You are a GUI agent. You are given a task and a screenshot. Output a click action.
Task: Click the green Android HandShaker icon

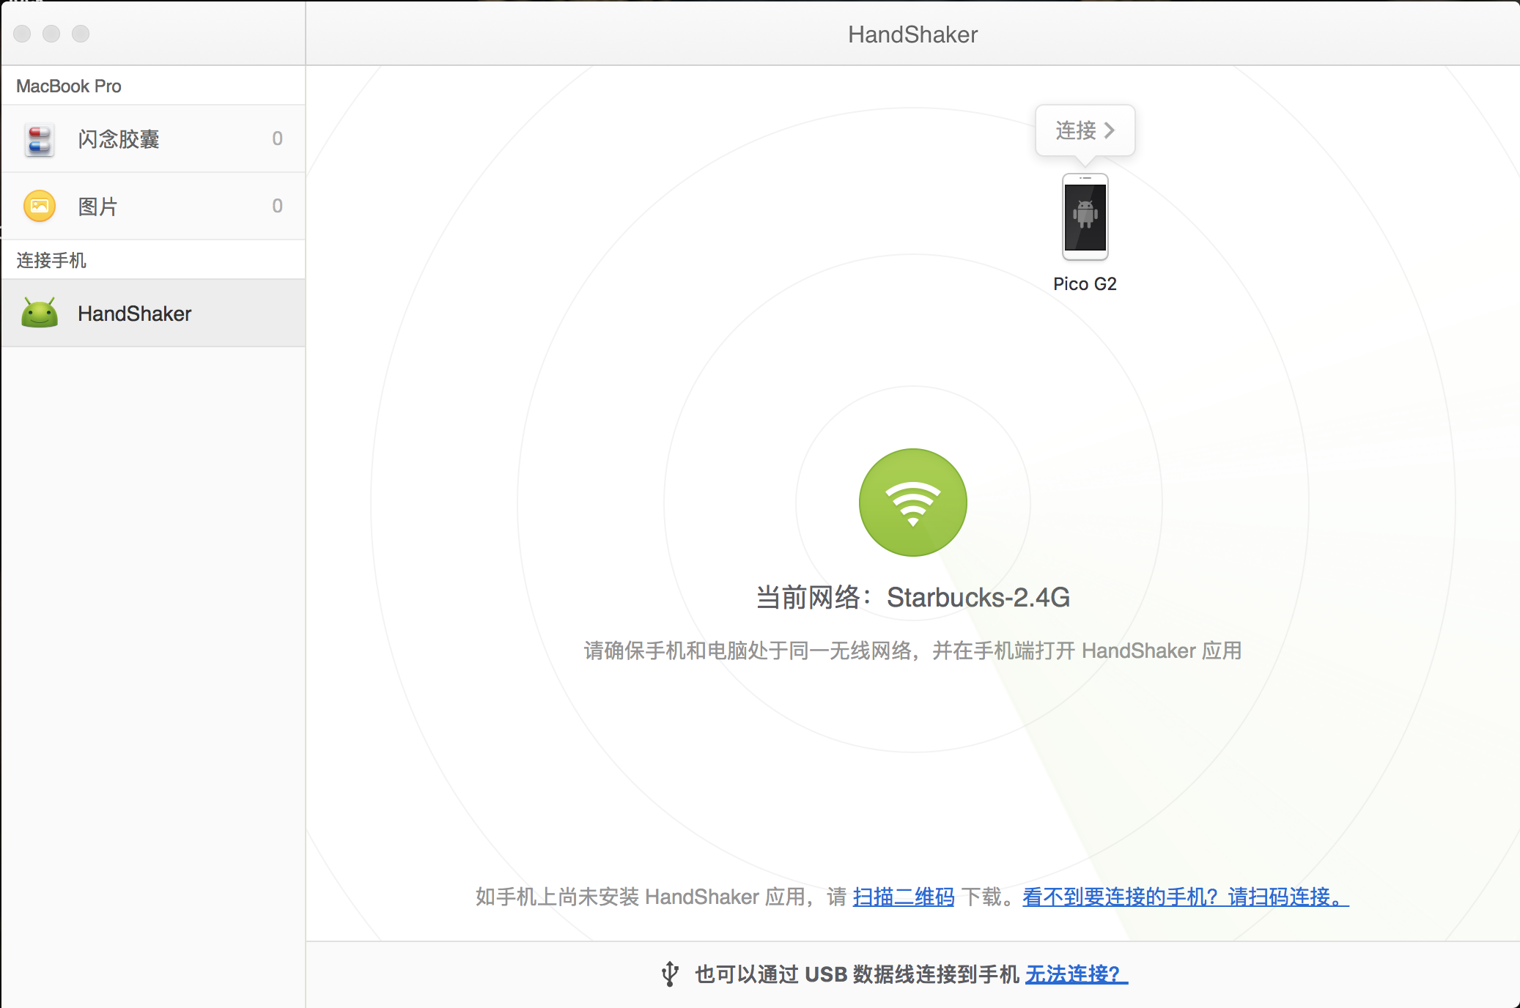(40, 314)
